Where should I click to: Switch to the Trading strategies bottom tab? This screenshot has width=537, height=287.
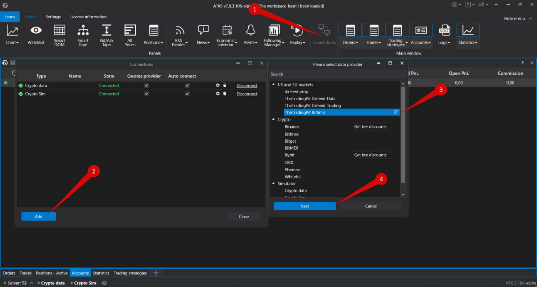[x=130, y=273]
